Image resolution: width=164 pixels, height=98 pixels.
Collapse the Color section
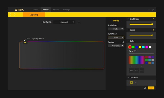(128, 41)
